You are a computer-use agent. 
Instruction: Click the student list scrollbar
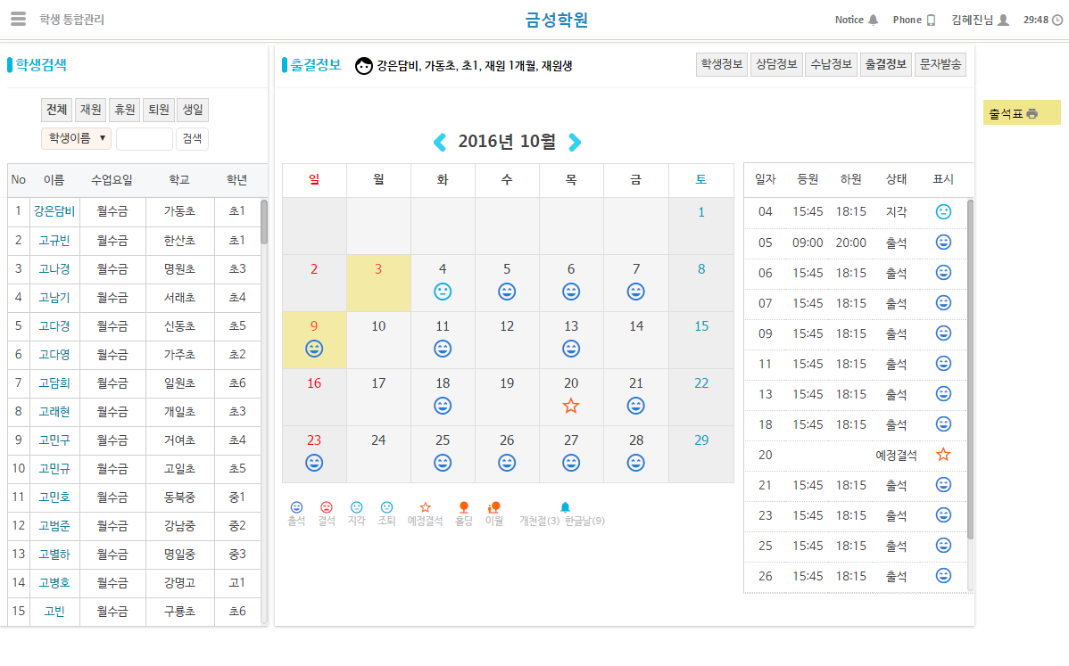pyautogui.click(x=264, y=221)
